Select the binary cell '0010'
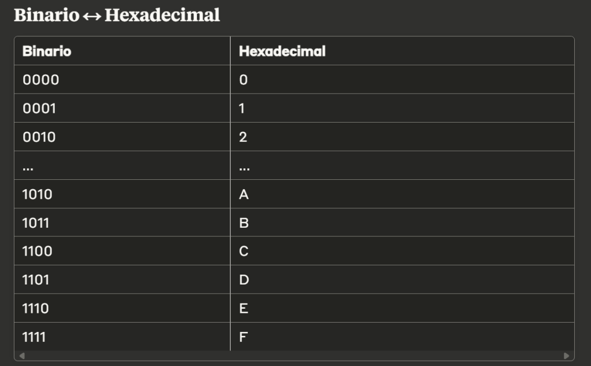The width and height of the screenshot is (591, 366). (39, 137)
